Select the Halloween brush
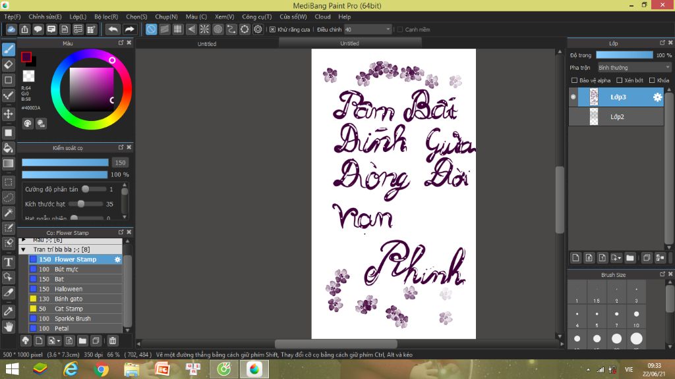The height and width of the screenshot is (379, 675). click(75, 290)
